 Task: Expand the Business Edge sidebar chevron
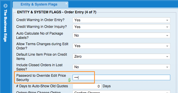6,6
